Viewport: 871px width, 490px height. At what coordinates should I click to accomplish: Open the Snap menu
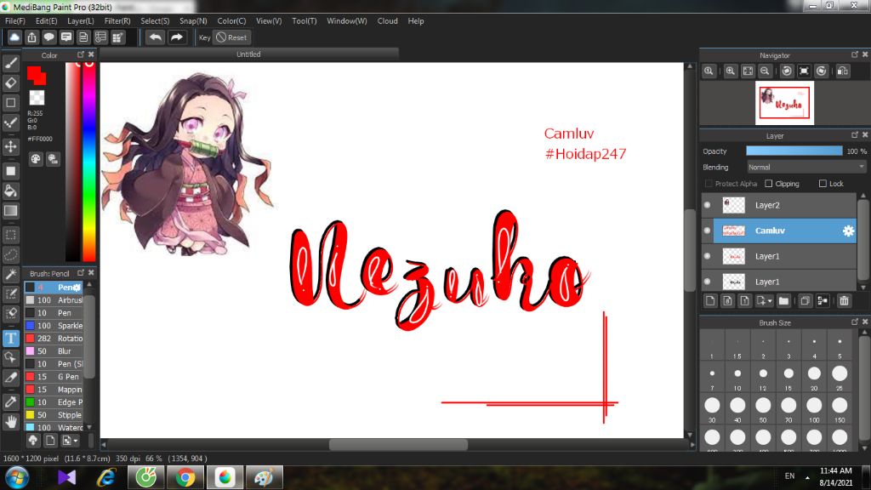point(193,21)
